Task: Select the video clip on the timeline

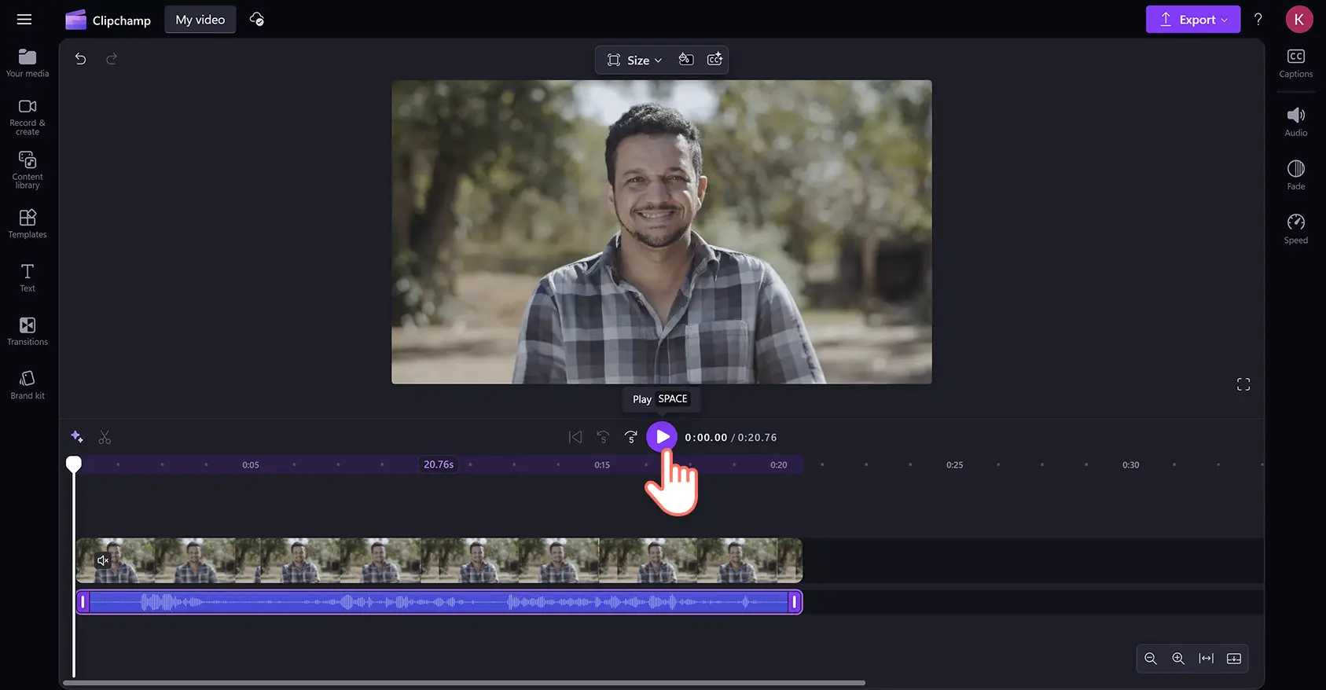Action: pos(439,560)
